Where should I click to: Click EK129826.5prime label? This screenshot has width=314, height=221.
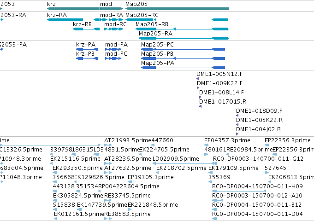pyautogui.click(x=99, y=177)
